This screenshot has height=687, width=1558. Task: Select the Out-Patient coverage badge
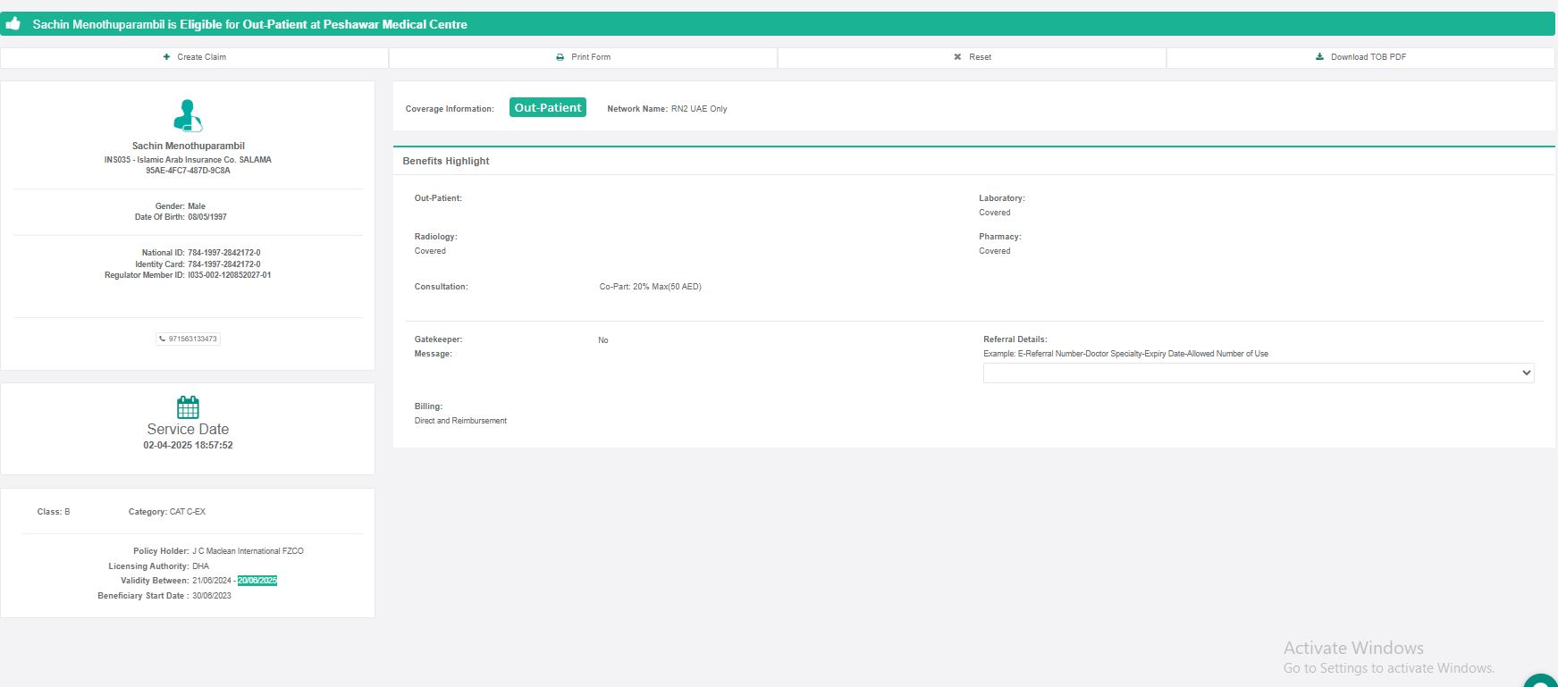547,108
